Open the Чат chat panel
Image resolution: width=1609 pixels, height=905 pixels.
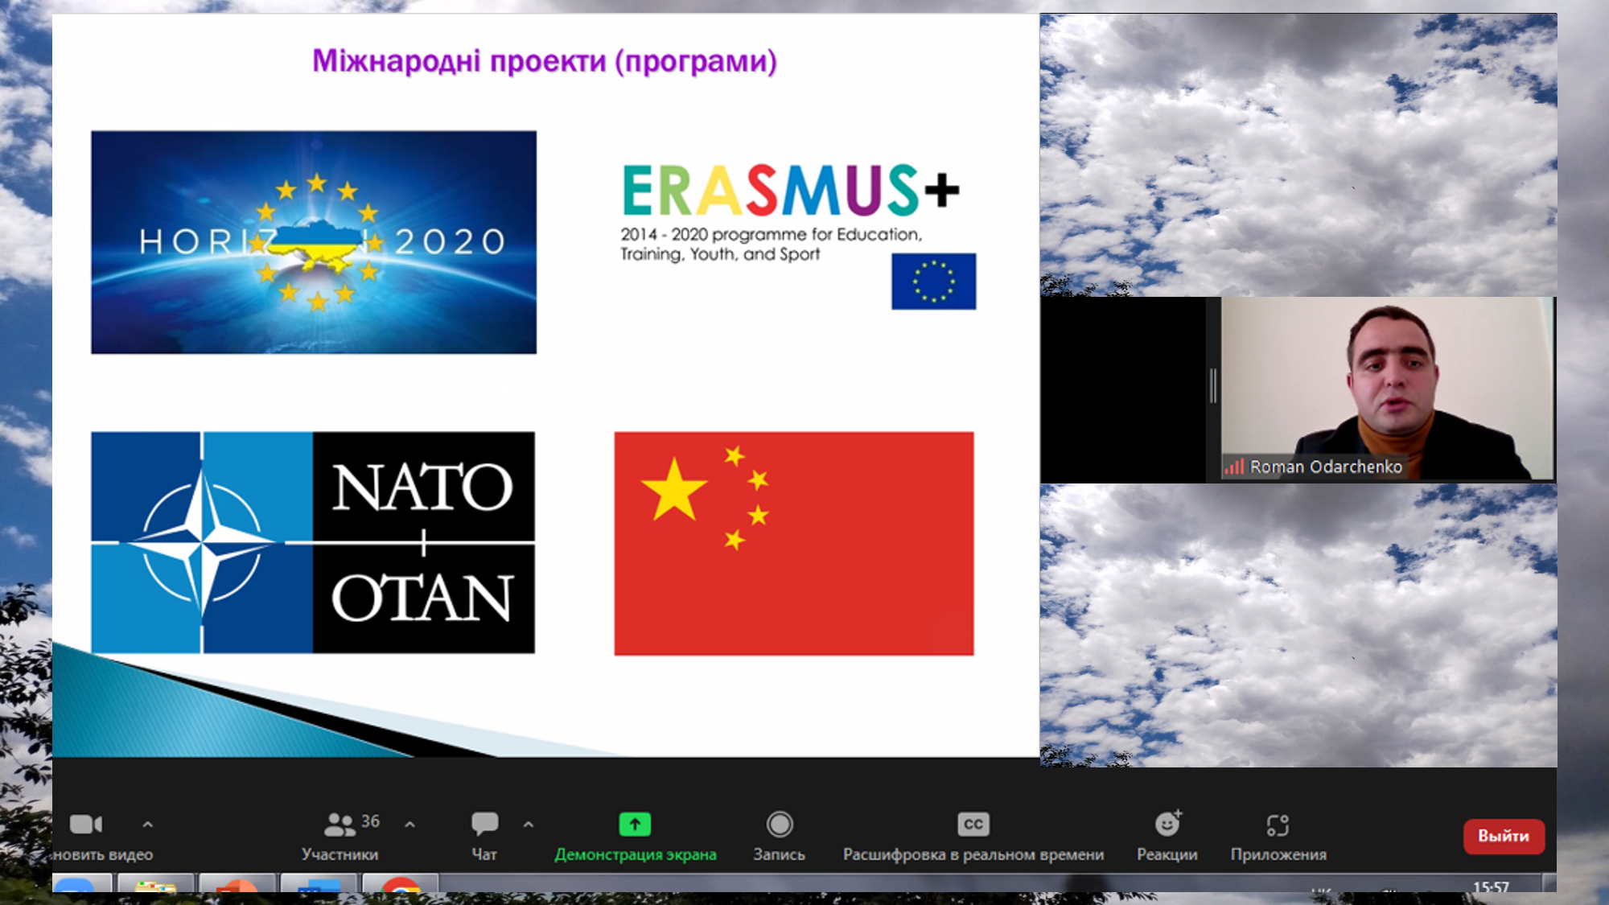click(484, 824)
